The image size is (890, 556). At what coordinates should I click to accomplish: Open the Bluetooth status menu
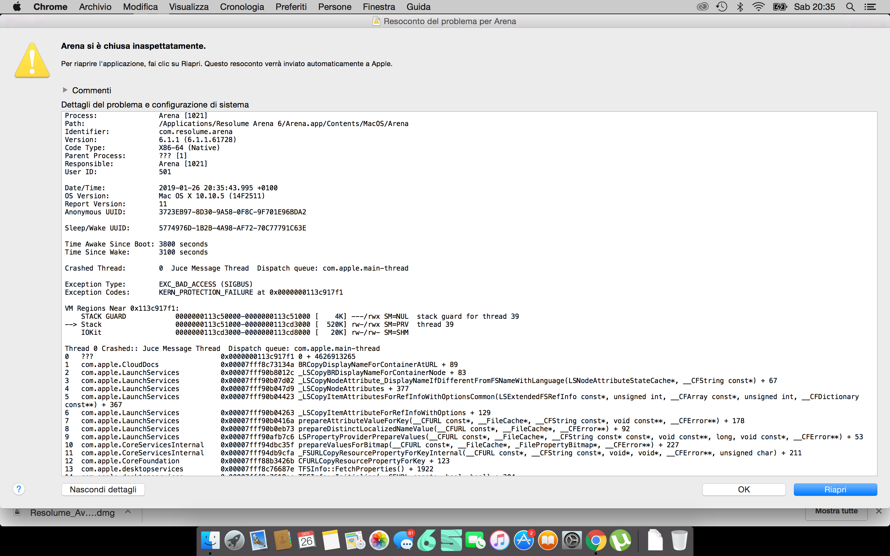[740, 6]
